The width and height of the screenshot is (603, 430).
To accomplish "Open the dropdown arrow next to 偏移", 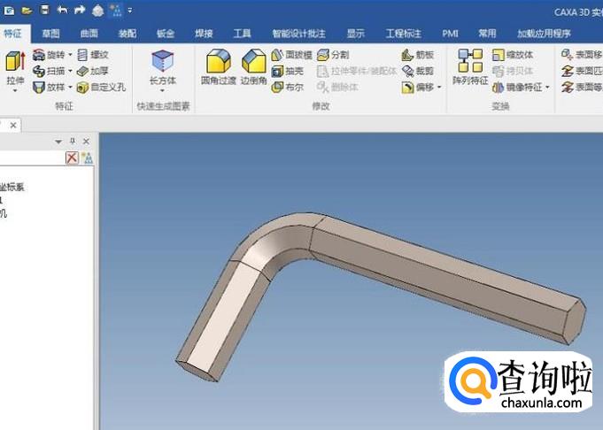I will (439, 88).
